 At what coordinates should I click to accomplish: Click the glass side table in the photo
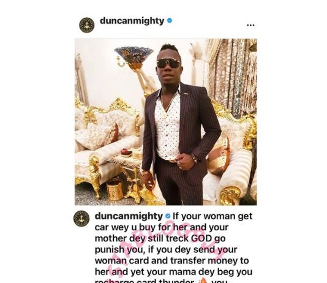(126, 167)
